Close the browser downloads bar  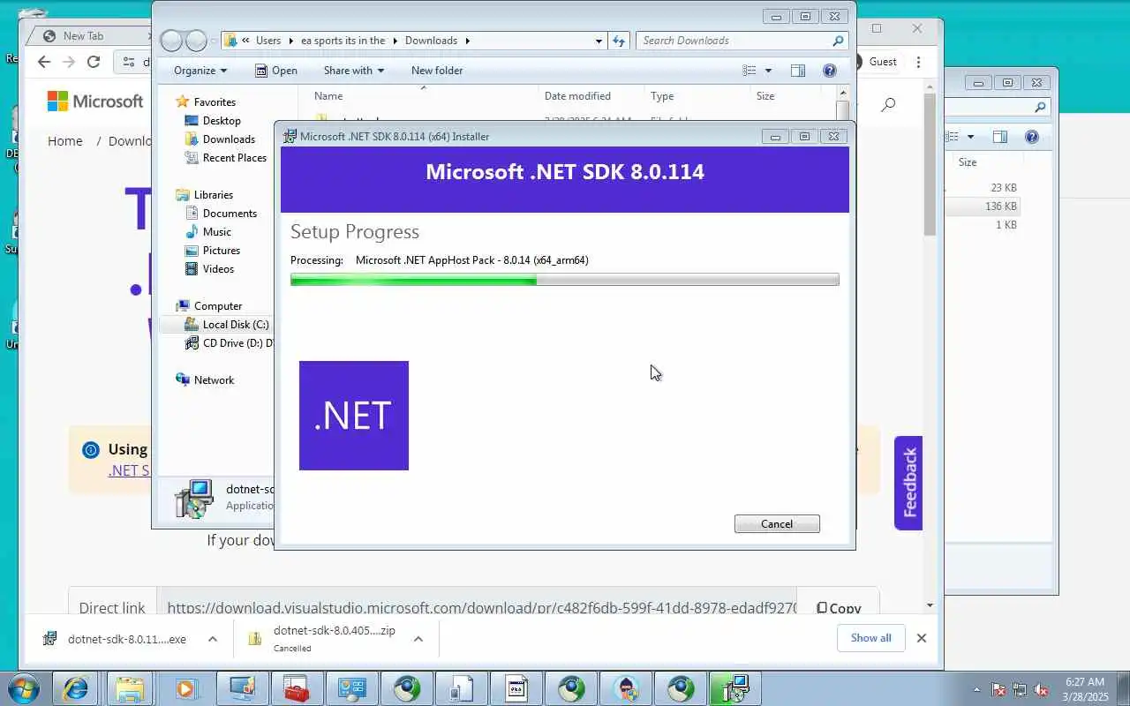[x=922, y=638]
